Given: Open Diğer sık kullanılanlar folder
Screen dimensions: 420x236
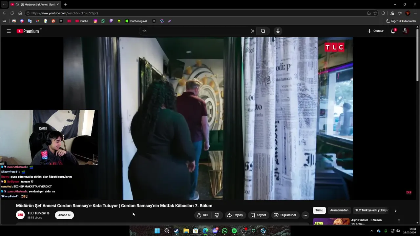Looking at the screenshot, I should [x=401, y=21].
